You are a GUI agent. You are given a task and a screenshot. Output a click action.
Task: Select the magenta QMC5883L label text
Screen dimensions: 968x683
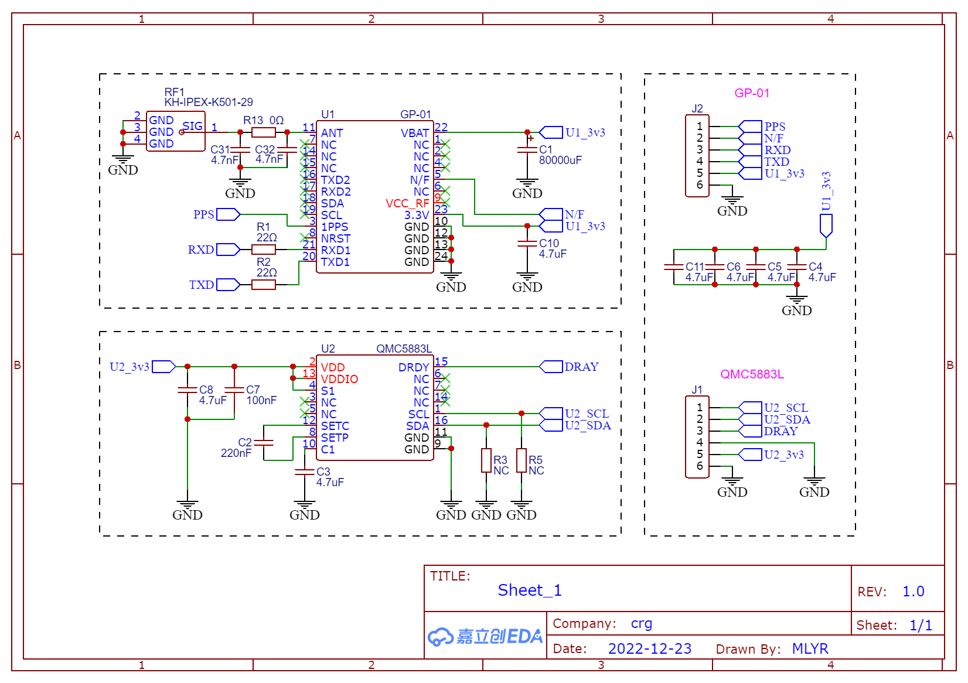pyautogui.click(x=752, y=374)
